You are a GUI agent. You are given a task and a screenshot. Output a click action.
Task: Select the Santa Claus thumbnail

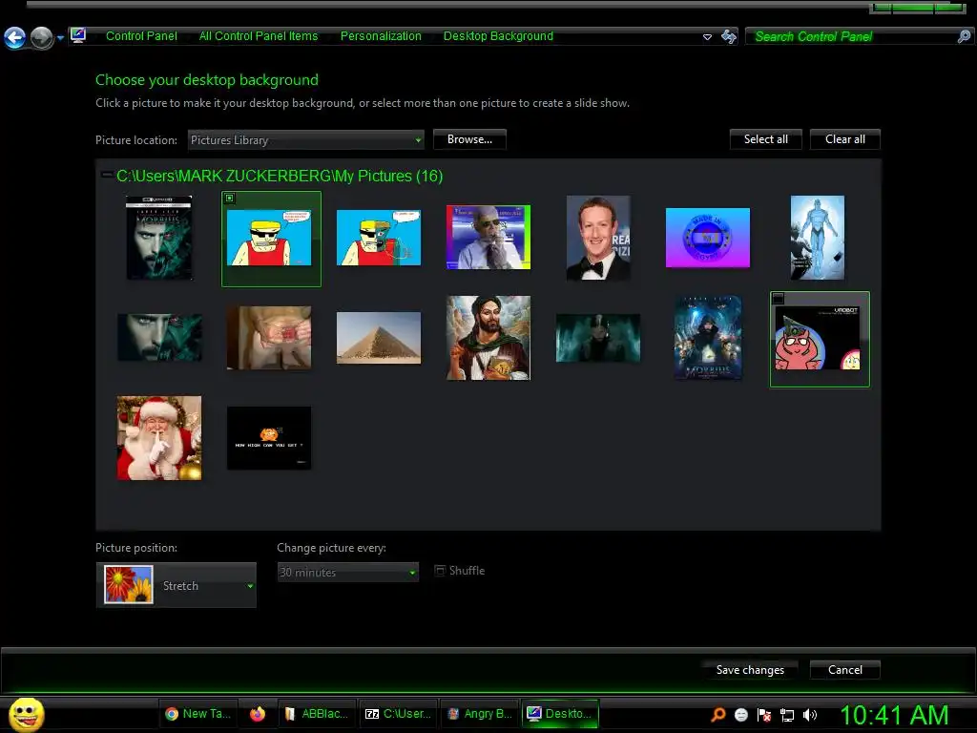point(159,437)
